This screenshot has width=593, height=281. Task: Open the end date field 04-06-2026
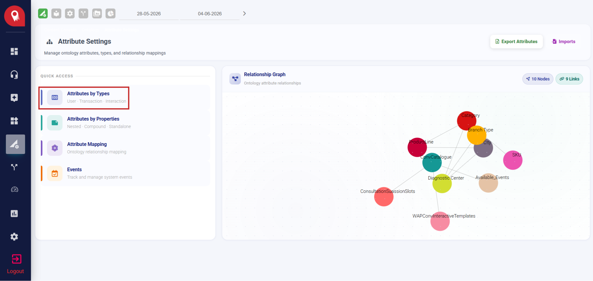tap(210, 14)
